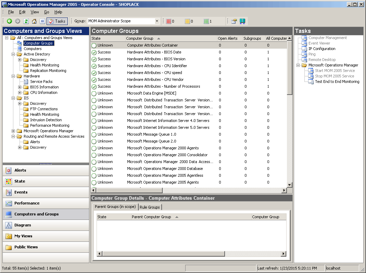Screen dimensions: 366x273
Task: Collapse the IIS tree folder
Action: coord(13,98)
